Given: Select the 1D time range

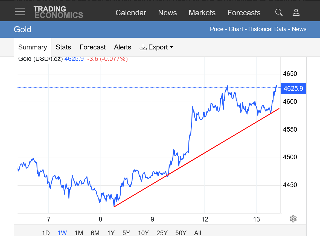Looking at the screenshot, I should click(x=46, y=233).
